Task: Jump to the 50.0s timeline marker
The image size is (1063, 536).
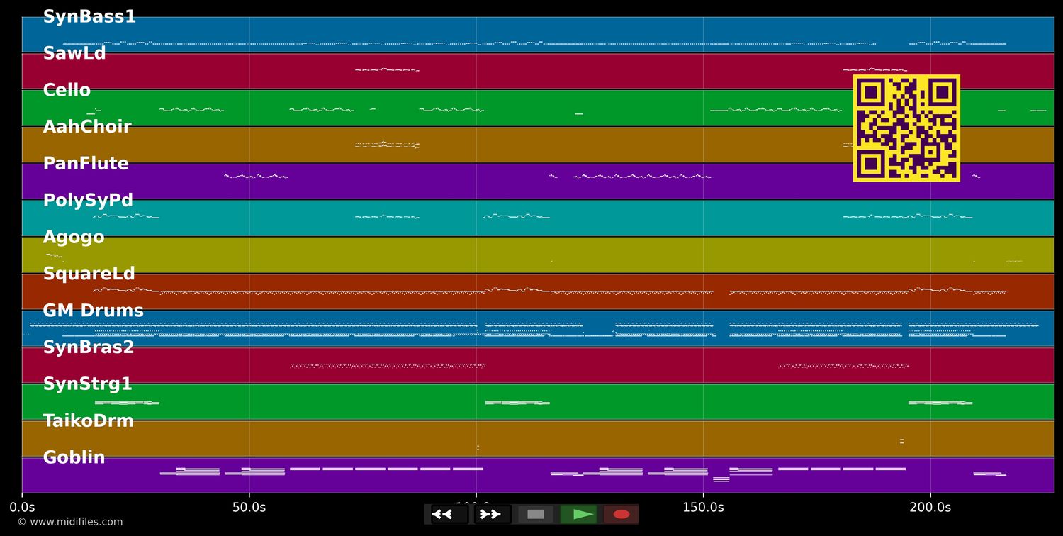Action: pos(249,508)
